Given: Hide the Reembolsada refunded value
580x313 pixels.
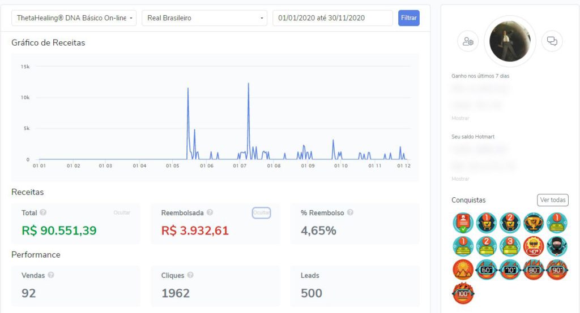Looking at the screenshot, I should (262, 213).
